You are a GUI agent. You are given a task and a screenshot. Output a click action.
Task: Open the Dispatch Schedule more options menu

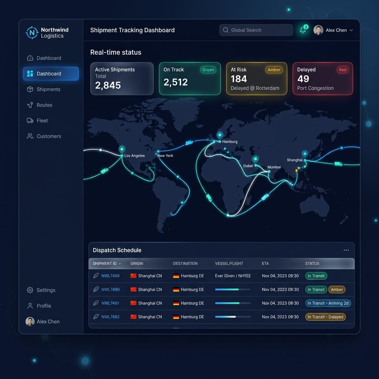pyautogui.click(x=346, y=250)
